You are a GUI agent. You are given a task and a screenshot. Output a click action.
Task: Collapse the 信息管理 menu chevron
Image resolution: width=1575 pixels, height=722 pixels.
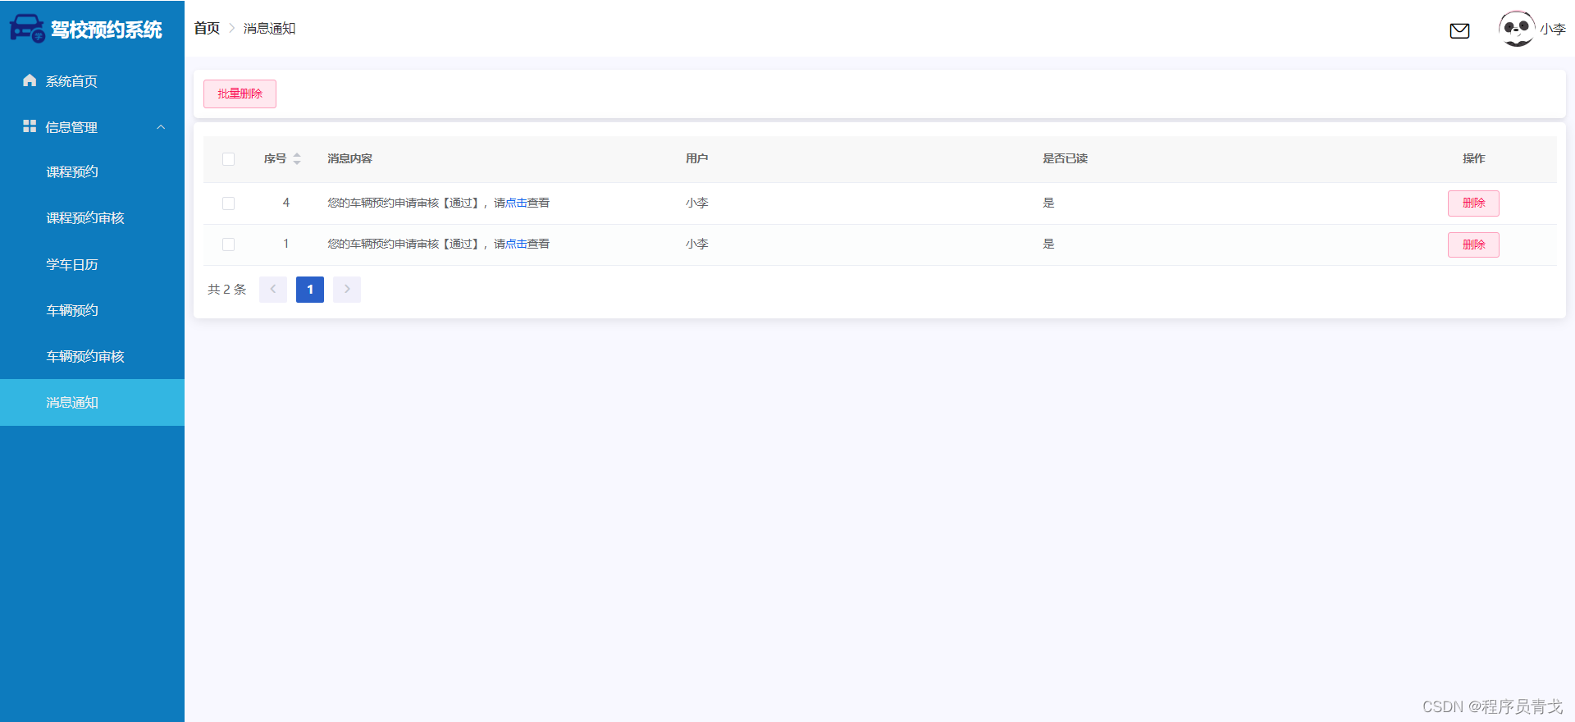(x=161, y=127)
